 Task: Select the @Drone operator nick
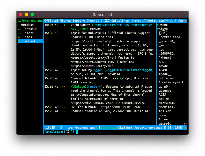pyautogui.click(x=162, y=25)
